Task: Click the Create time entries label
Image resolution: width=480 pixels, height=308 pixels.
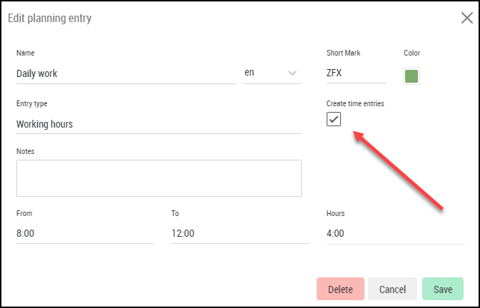Action: click(x=355, y=103)
